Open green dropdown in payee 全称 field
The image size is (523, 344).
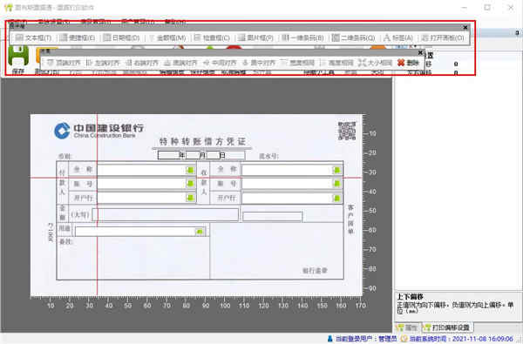point(336,171)
